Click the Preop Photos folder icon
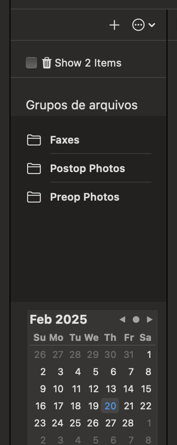This screenshot has width=177, height=445. point(34,197)
